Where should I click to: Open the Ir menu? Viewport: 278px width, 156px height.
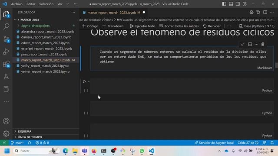click(68, 4)
